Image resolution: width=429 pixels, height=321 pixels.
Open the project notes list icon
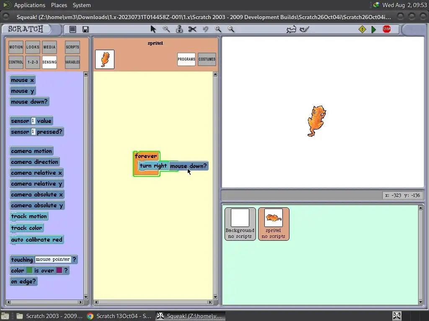coord(72,29)
